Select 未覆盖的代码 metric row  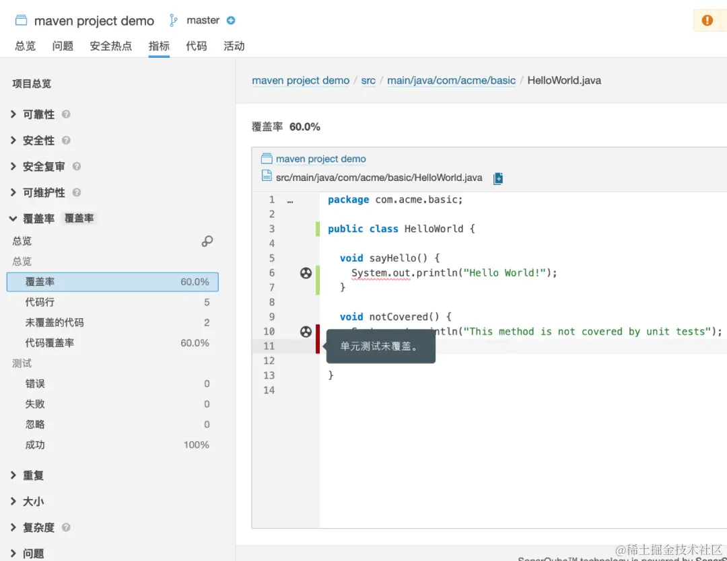click(x=112, y=322)
